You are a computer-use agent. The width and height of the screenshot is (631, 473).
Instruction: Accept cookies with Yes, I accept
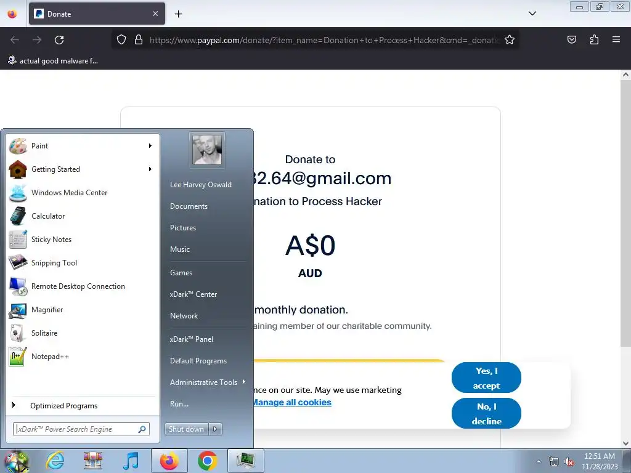486,378
